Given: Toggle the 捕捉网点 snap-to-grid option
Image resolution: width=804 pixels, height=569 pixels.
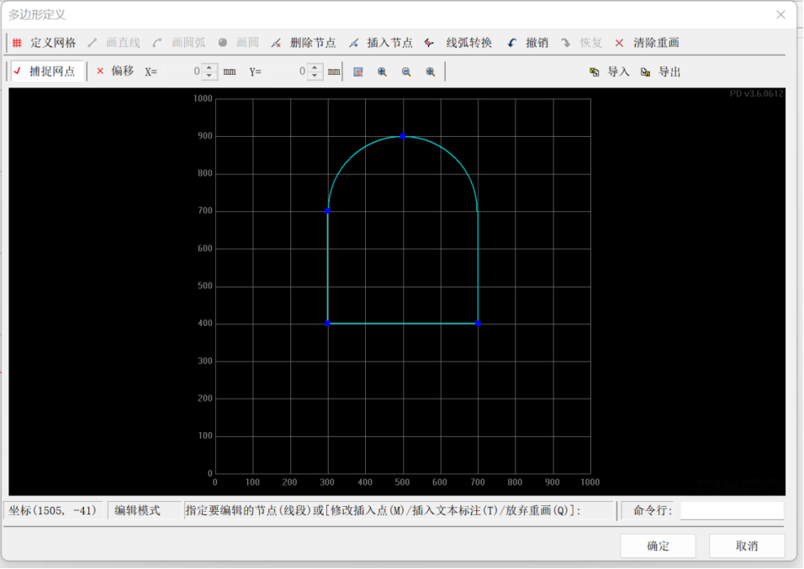Looking at the screenshot, I should click(45, 71).
